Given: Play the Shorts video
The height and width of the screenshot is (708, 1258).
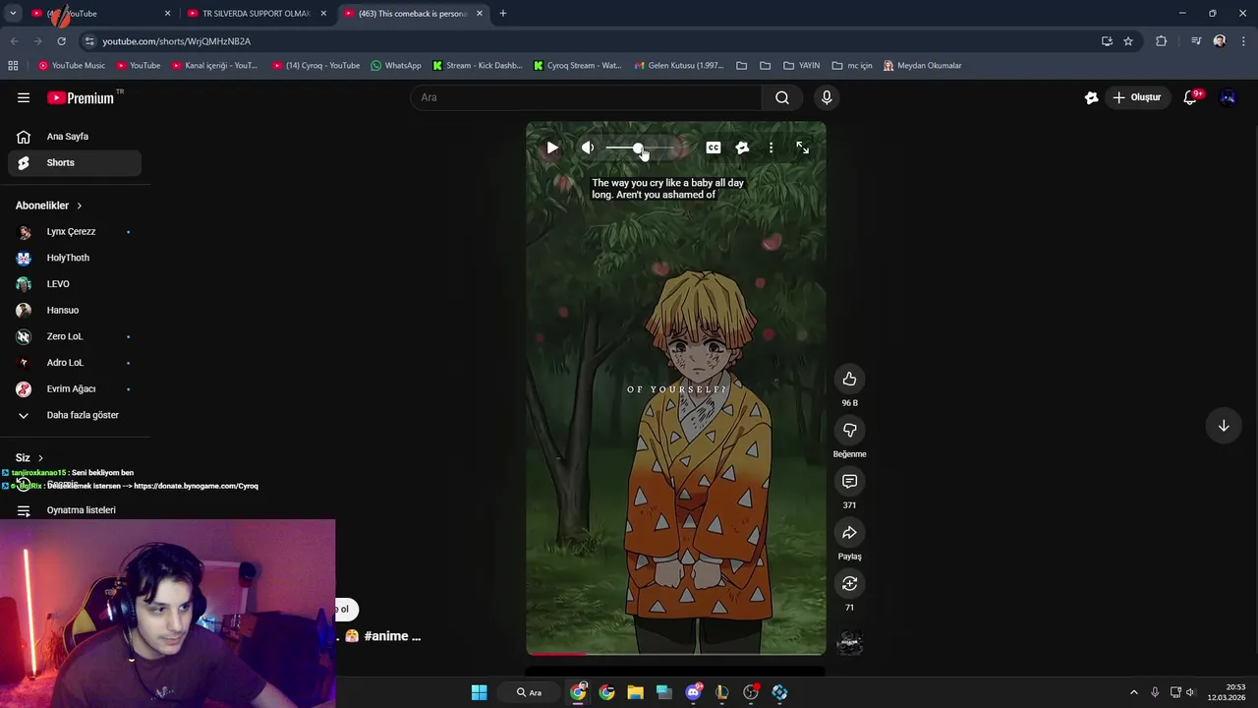Looking at the screenshot, I should coord(552,147).
